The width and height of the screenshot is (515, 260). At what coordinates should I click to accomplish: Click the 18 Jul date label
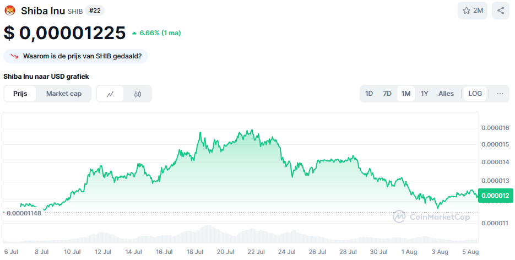coord(195,252)
